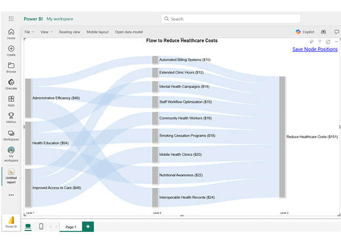Click the Search input field
Viewport: 341px width, 245px height.
point(231,19)
